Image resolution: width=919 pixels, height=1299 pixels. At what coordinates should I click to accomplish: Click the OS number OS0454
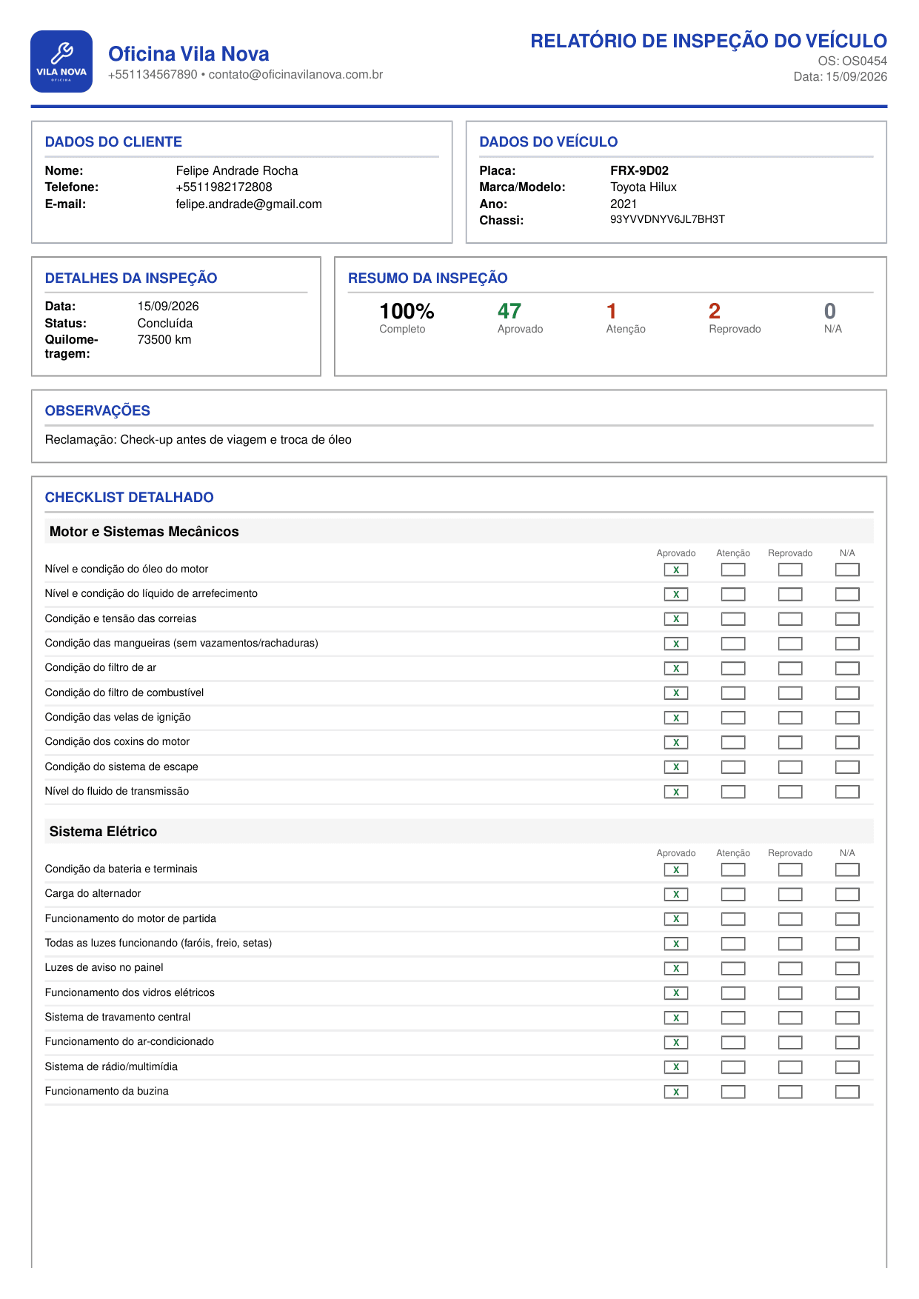pyautogui.click(x=864, y=61)
